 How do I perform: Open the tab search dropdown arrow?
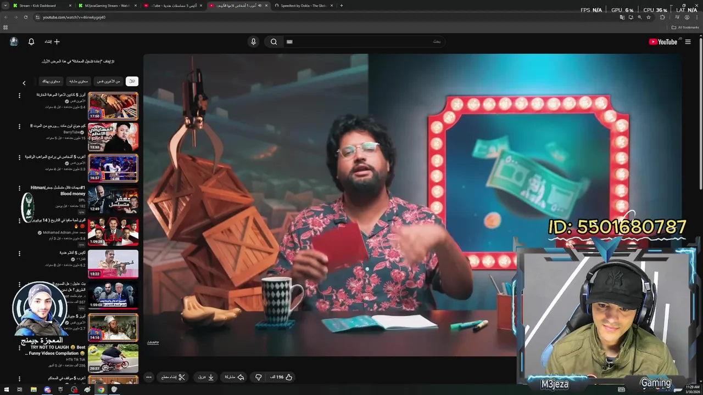click(x=5, y=5)
